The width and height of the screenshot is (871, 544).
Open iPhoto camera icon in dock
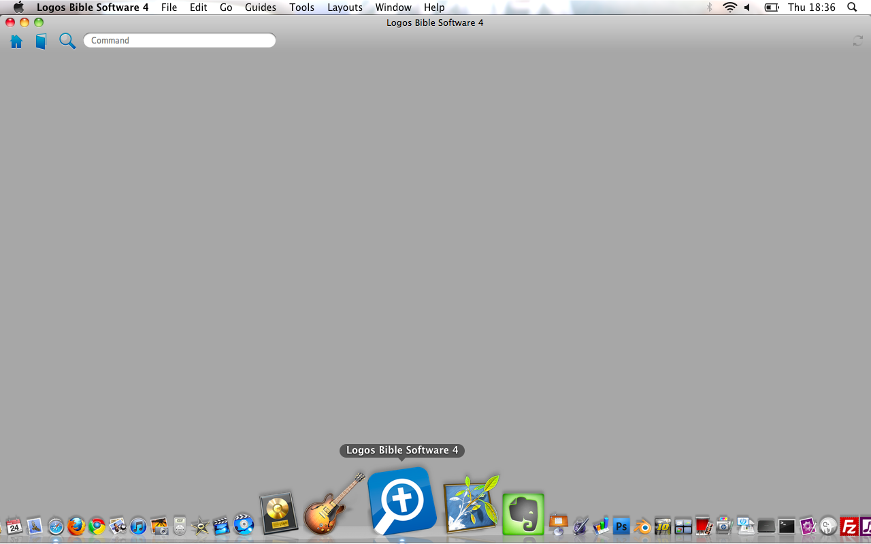pos(159,526)
